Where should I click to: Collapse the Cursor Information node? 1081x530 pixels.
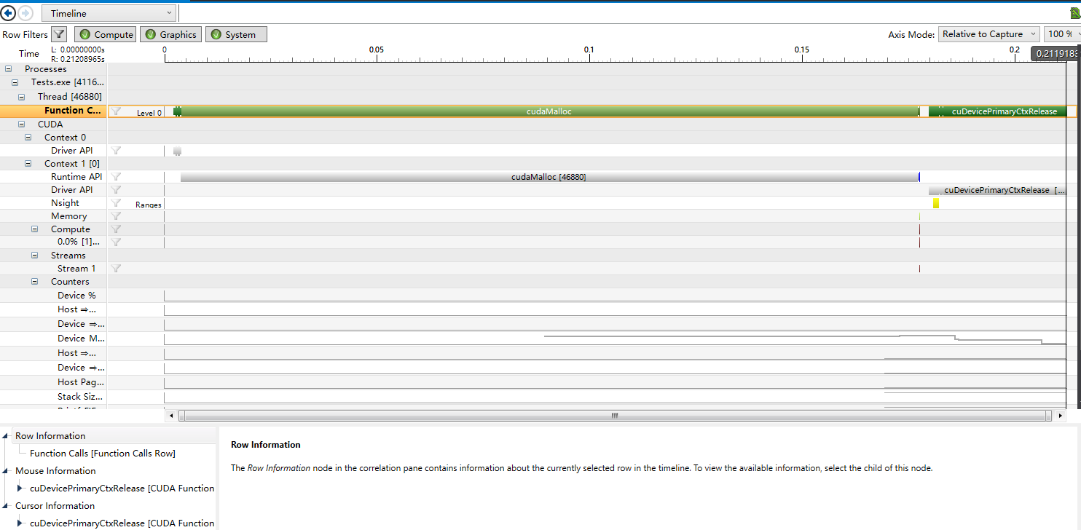pos(7,506)
